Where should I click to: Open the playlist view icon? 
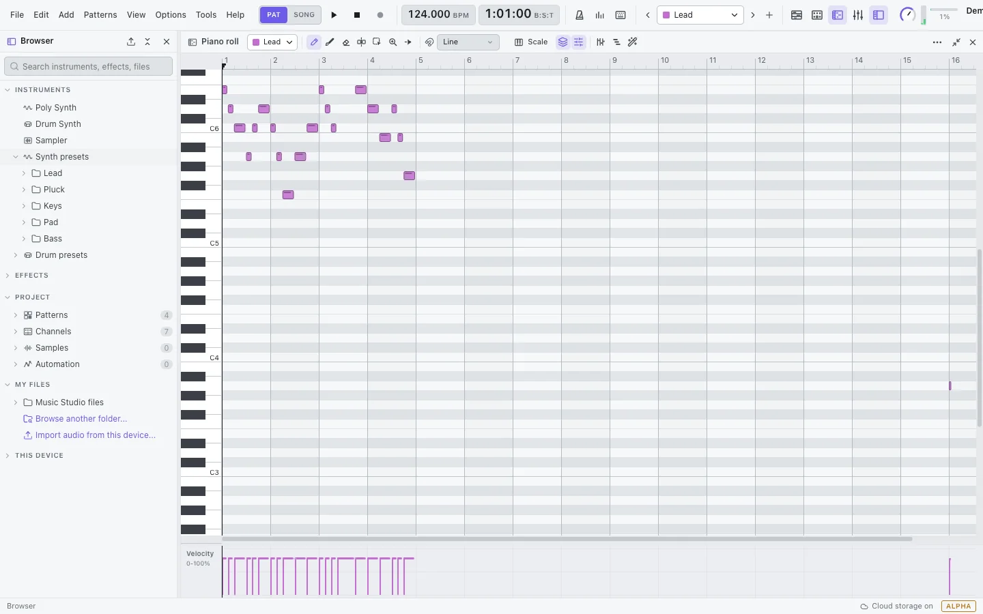[797, 15]
